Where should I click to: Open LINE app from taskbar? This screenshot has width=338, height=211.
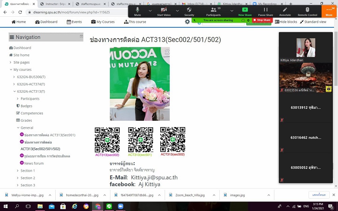pyautogui.click(x=109, y=206)
